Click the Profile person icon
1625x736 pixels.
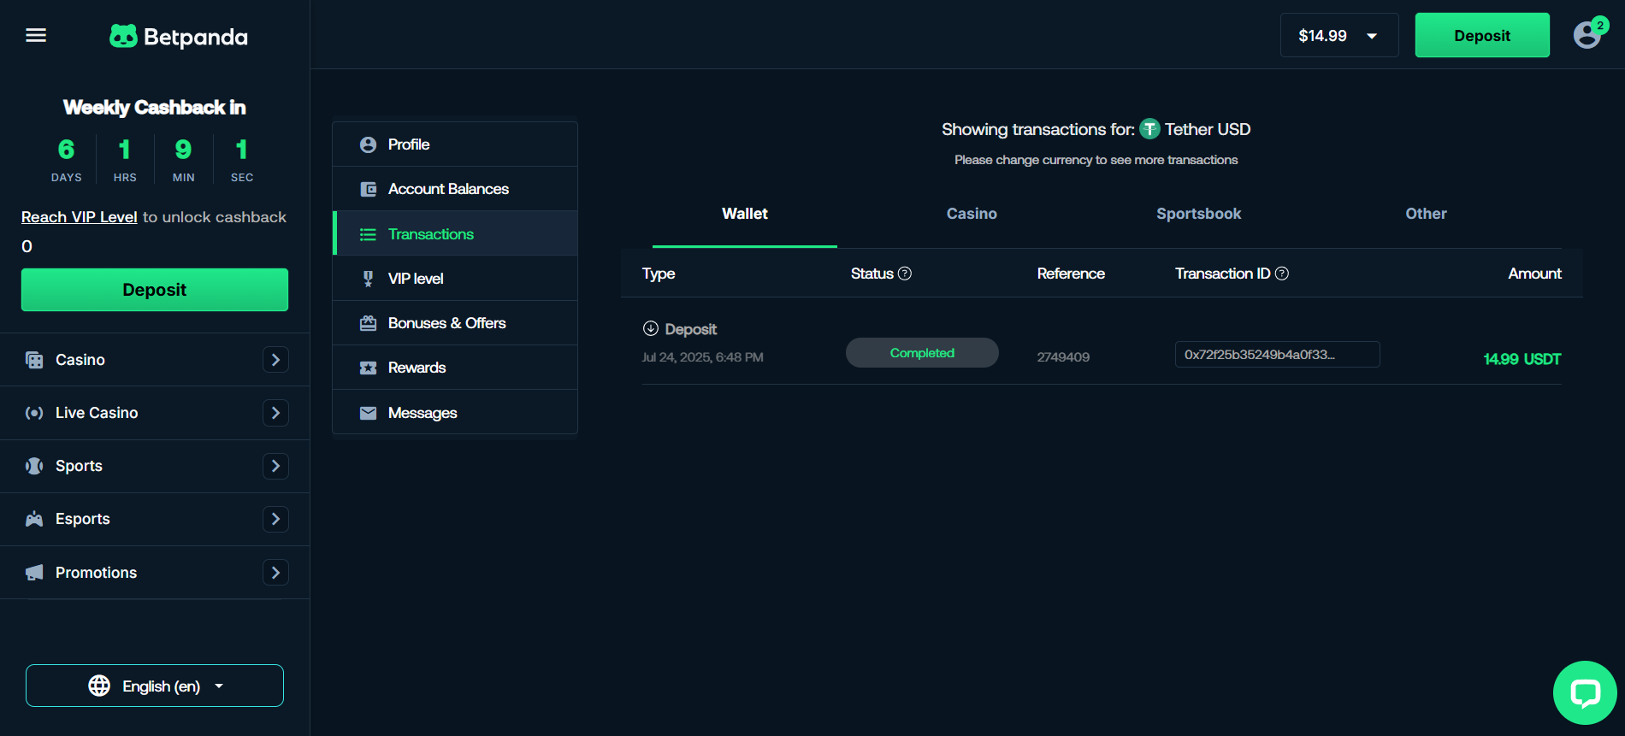[368, 144]
